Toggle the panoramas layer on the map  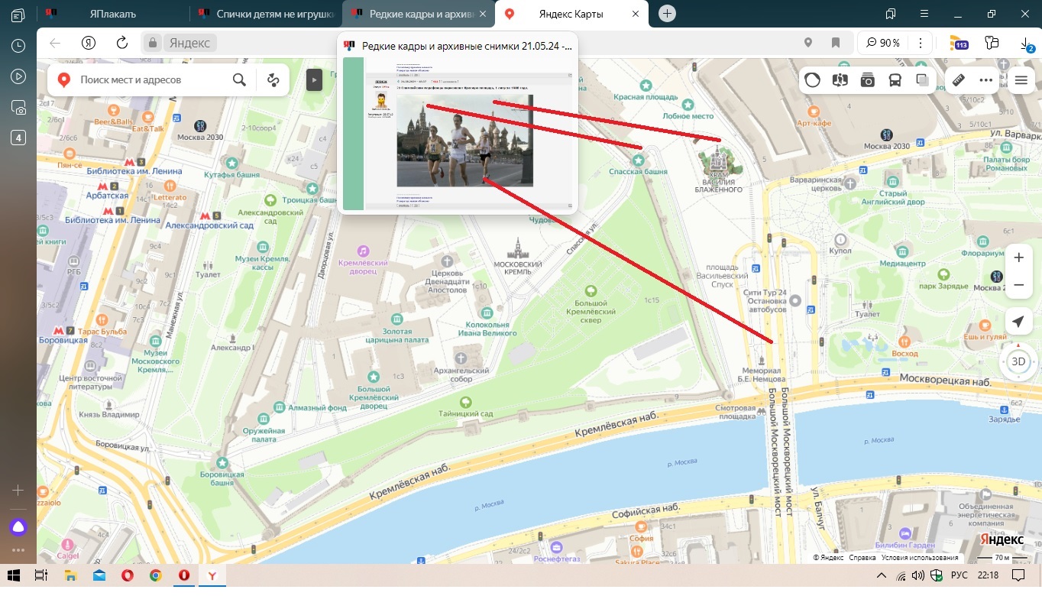(840, 79)
